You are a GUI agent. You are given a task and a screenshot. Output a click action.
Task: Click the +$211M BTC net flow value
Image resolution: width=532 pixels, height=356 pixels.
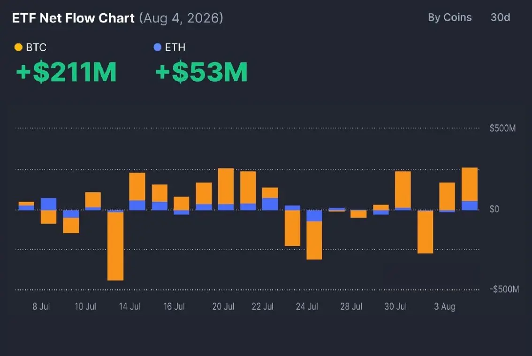[x=67, y=72]
